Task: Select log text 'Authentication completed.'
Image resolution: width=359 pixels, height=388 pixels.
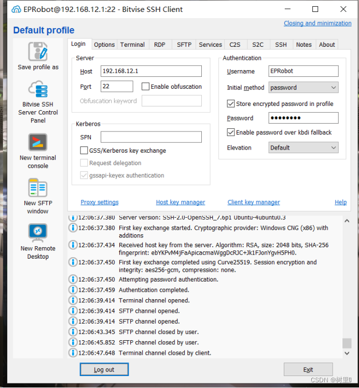Action: [x=154, y=290]
